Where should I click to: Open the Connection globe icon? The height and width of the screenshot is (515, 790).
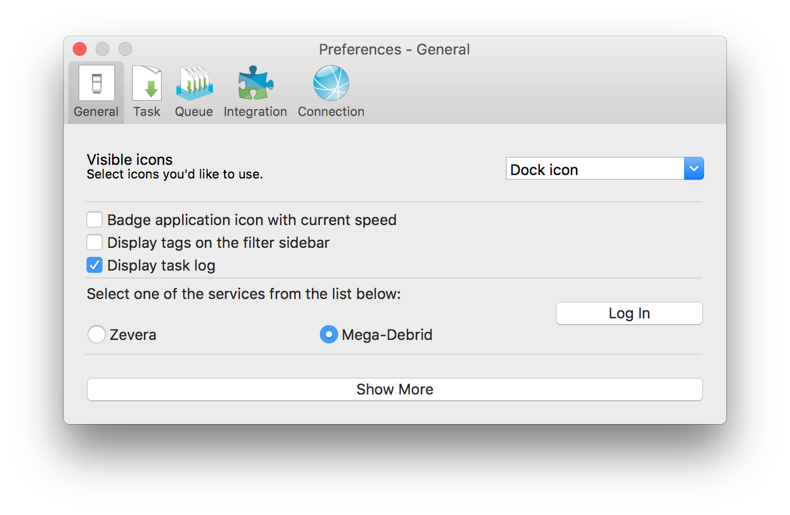point(331,82)
